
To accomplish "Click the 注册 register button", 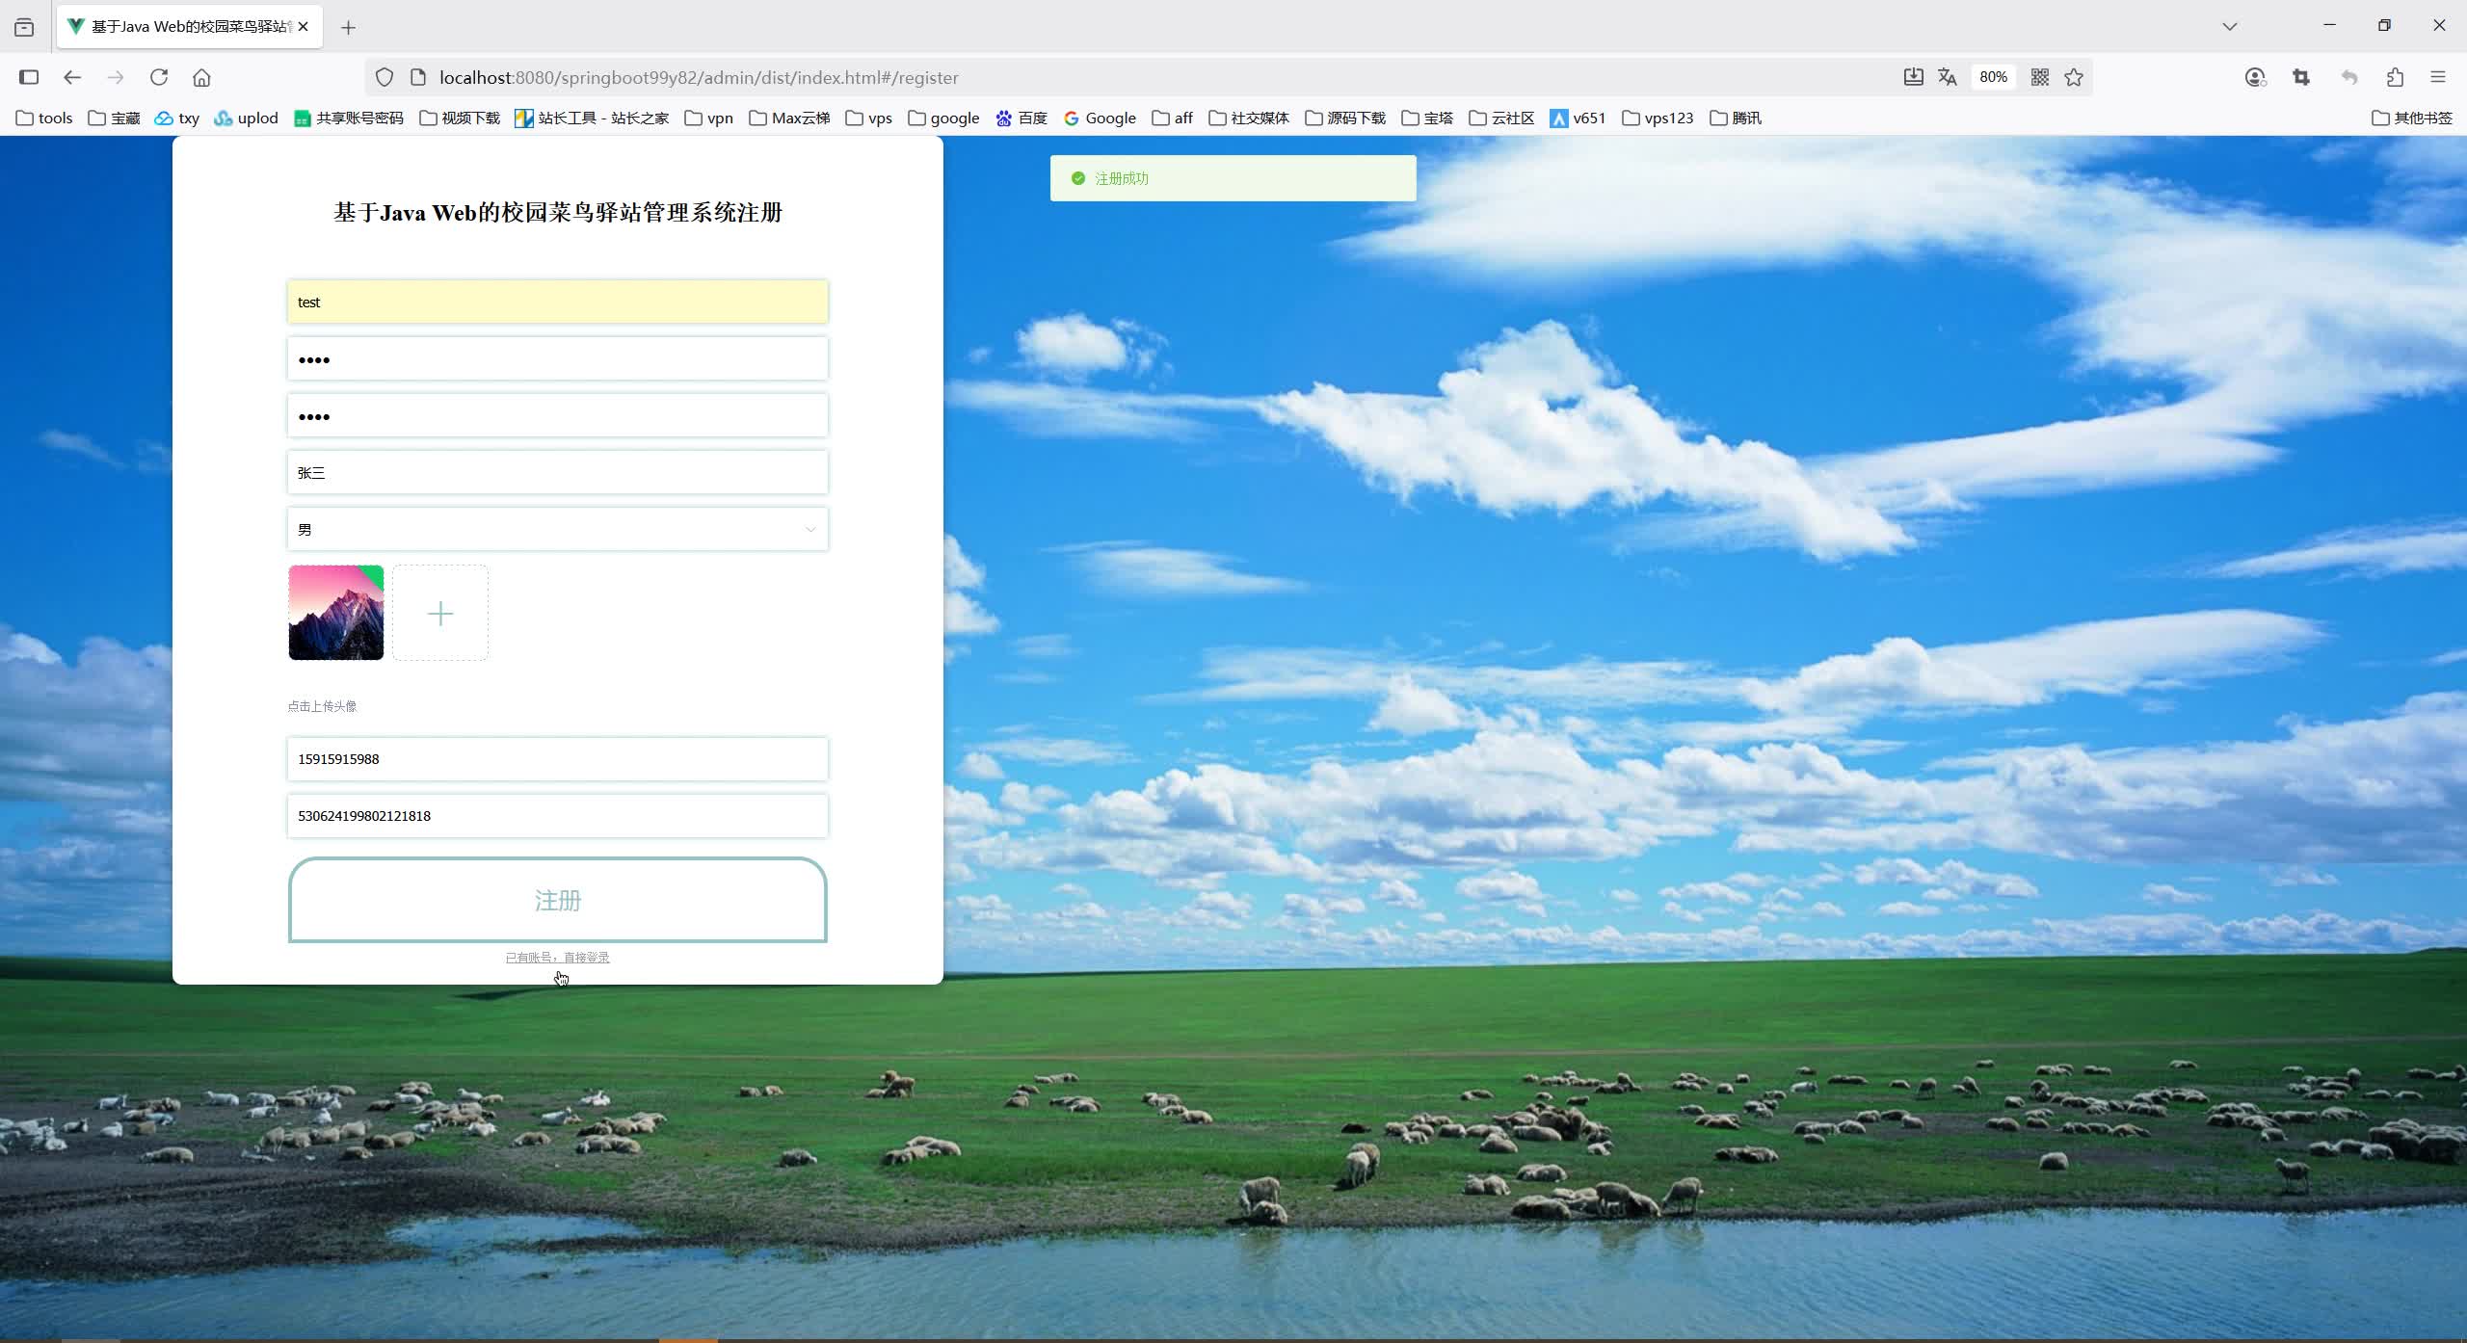I will [x=558, y=900].
